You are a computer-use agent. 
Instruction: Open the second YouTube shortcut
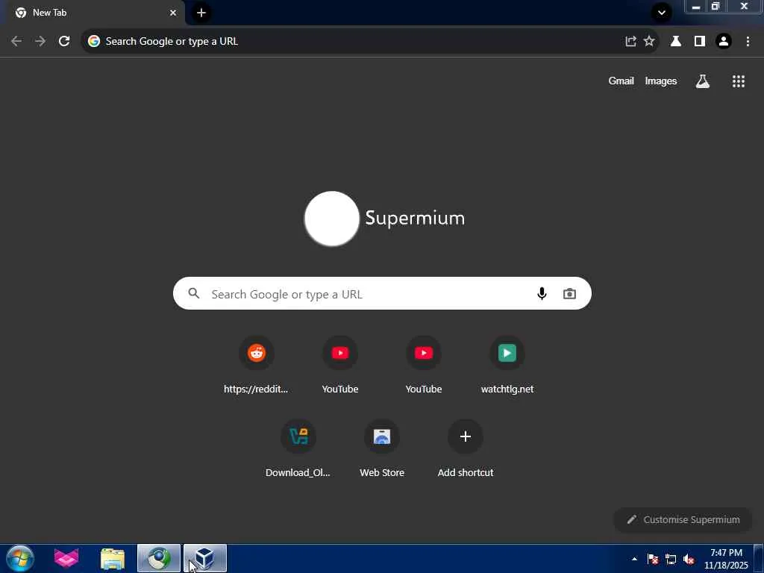pyautogui.click(x=424, y=364)
